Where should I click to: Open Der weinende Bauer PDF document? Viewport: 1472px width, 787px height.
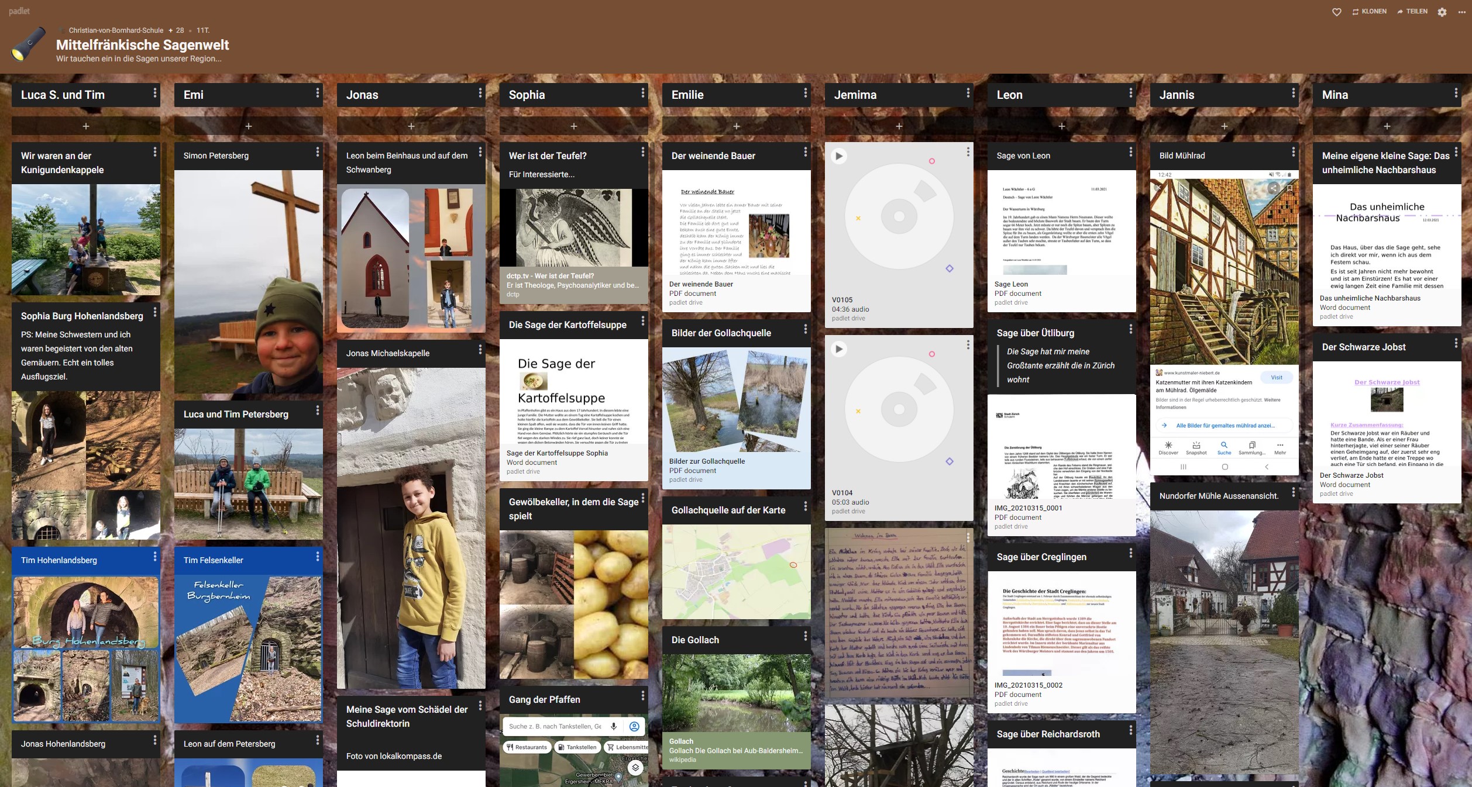[x=737, y=241]
